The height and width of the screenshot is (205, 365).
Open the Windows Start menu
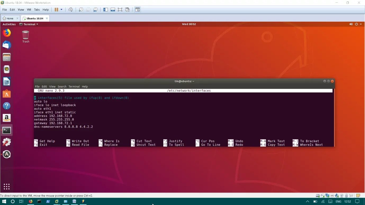pos(4,202)
